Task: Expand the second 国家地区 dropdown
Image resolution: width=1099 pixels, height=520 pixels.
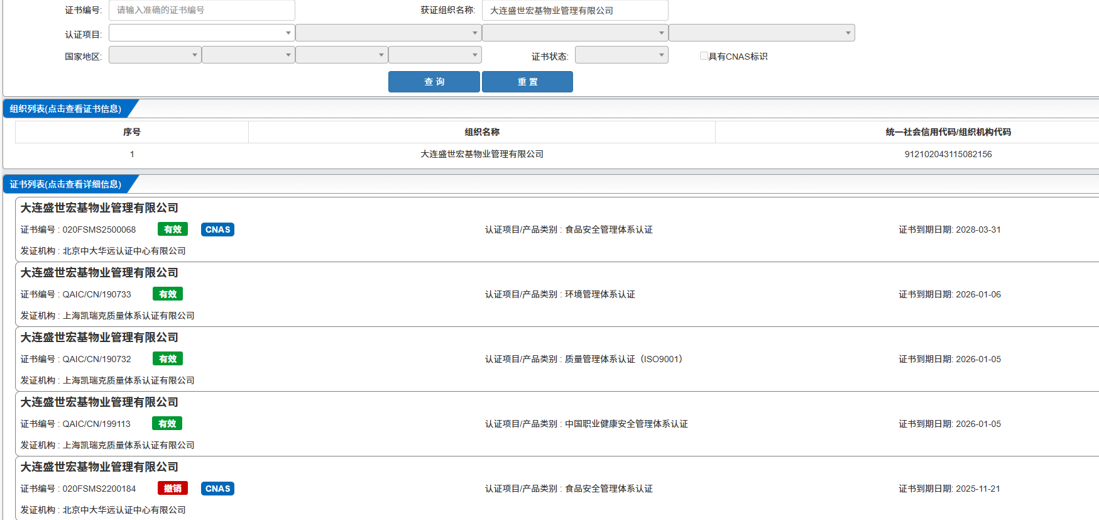Action: tap(248, 55)
